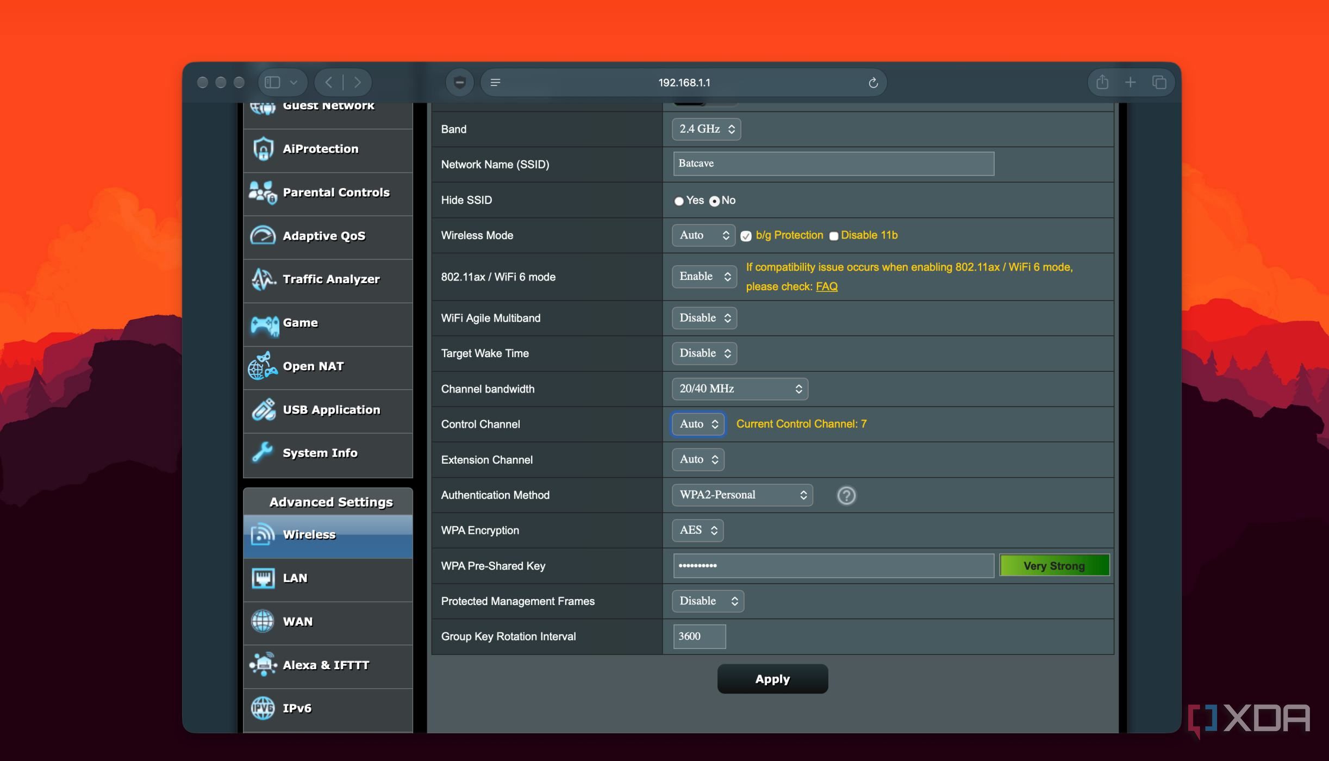This screenshot has width=1329, height=761.
Task: Go to the USB Application section label
Action: coord(331,410)
